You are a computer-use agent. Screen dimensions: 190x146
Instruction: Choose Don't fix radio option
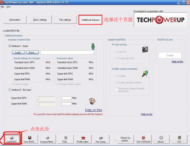click(x=116, y=52)
